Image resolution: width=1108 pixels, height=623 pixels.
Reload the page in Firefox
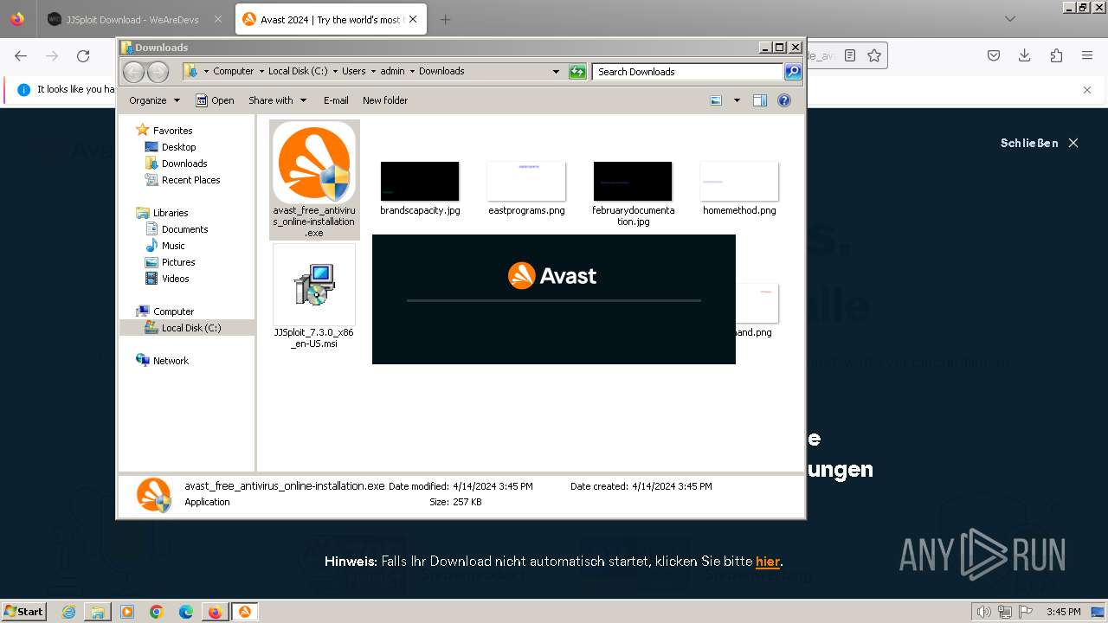[x=83, y=55]
